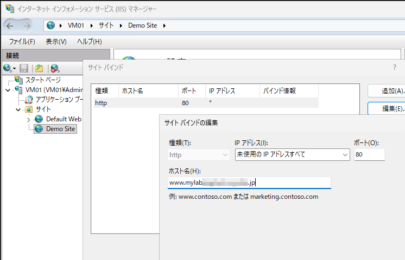Viewport: 405px width, 260px height.
Task: Click the delete connection icon
Action: [55, 68]
